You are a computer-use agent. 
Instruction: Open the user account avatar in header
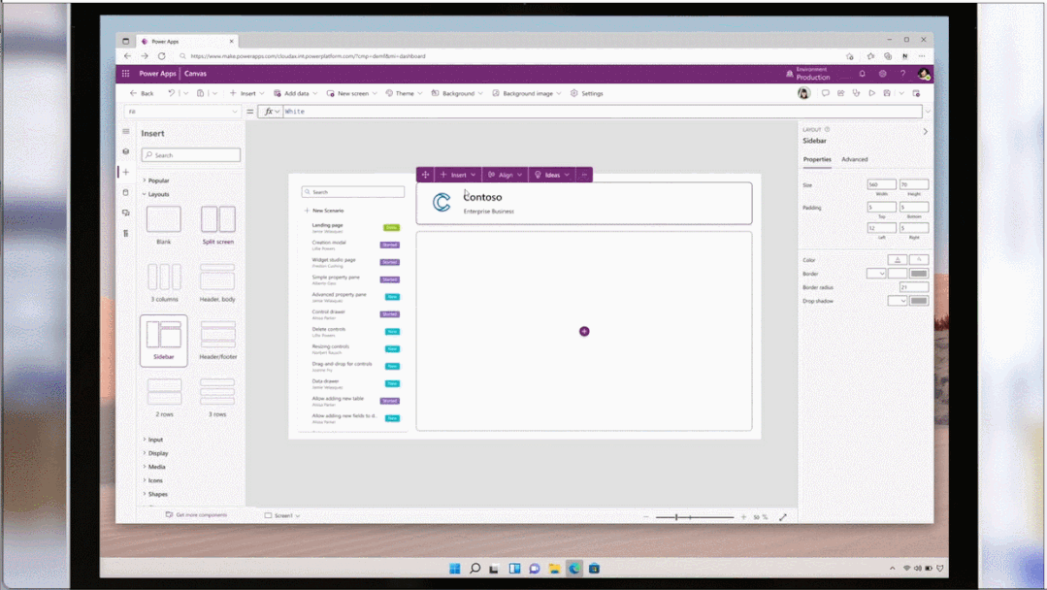point(924,74)
